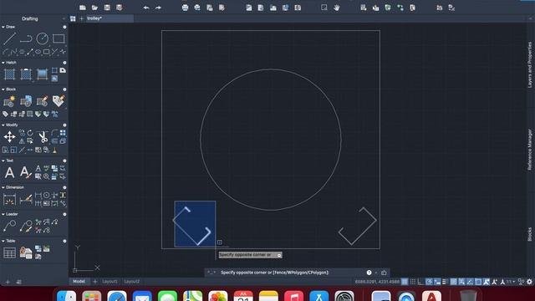Open the Define Attributes tag tool
This screenshot has width=535, height=301.
[x=59, y=101]
